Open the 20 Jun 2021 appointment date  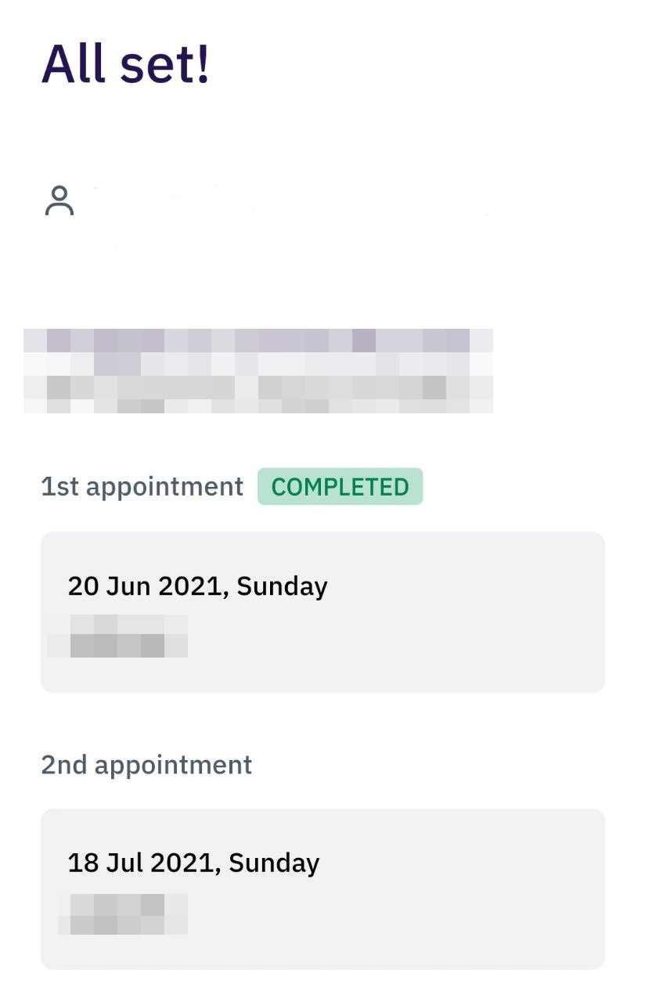coord(197,586)
